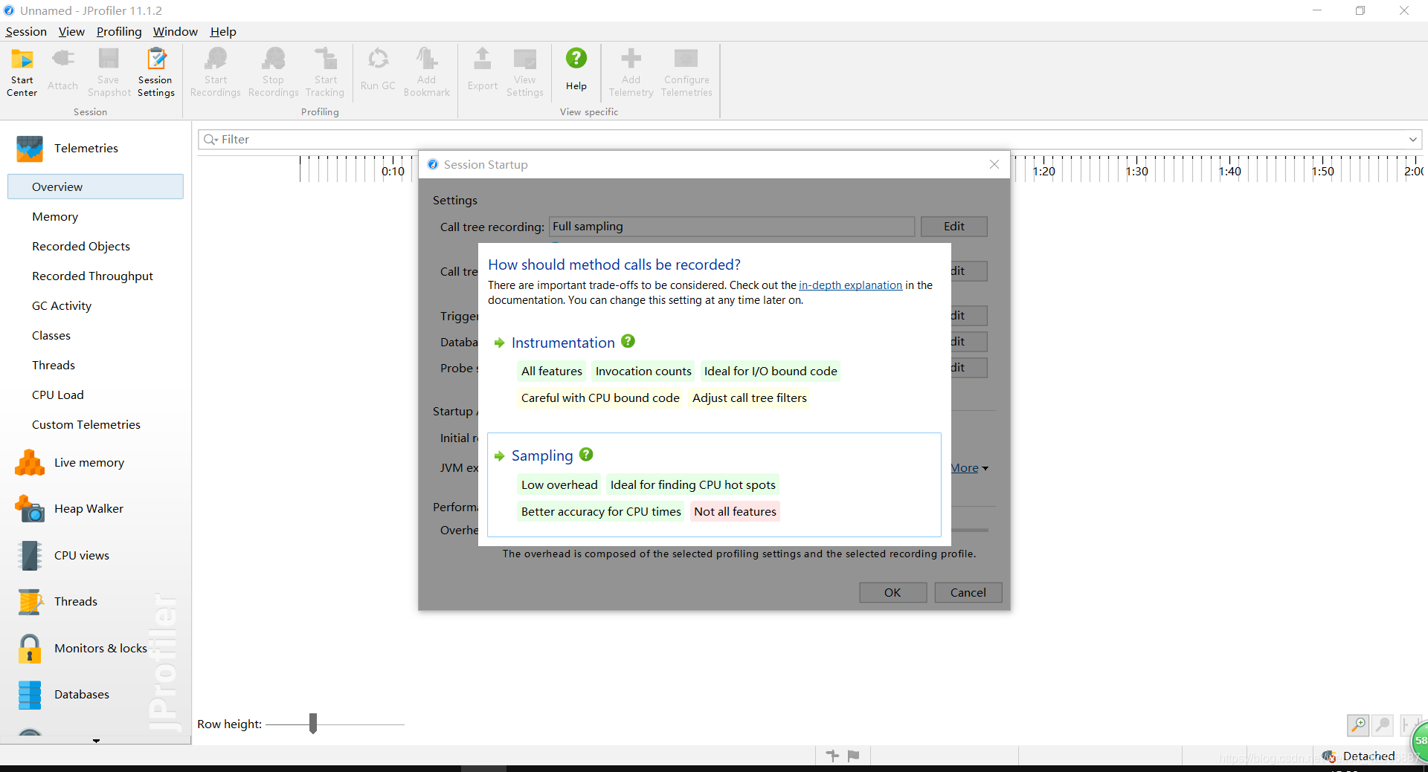
Task: Select Classes telemetry view
Action: [51, 335]
